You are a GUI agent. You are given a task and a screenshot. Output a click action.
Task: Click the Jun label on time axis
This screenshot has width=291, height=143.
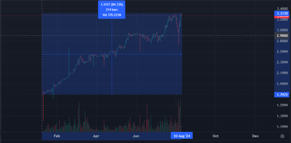pos(136,136)
